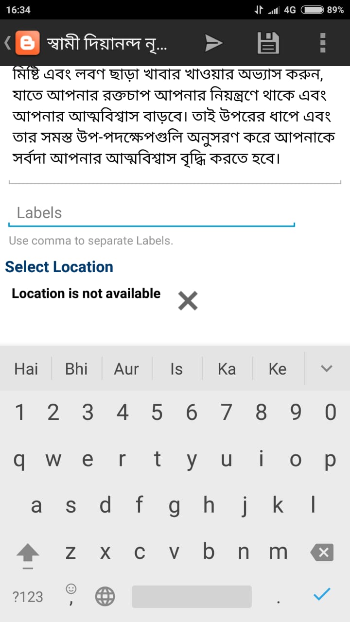Image resolution: width=350 pixels, height=622 pixels.
Task: Tap the backspace delete key
Action: [x=321, y=553]
